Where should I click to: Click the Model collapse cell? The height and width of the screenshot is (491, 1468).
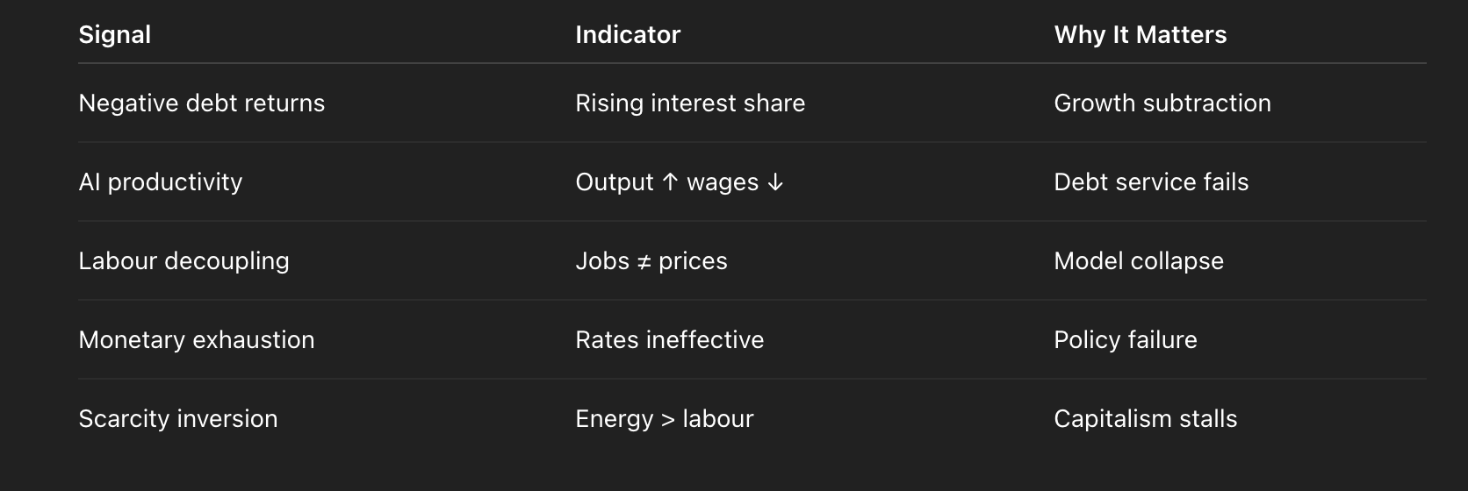[x=1138, y=261]
